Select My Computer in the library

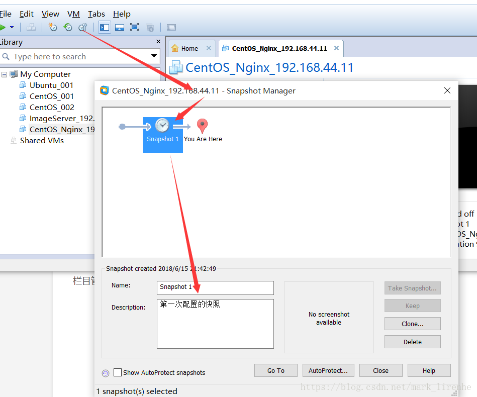click(x=45, y=74)
